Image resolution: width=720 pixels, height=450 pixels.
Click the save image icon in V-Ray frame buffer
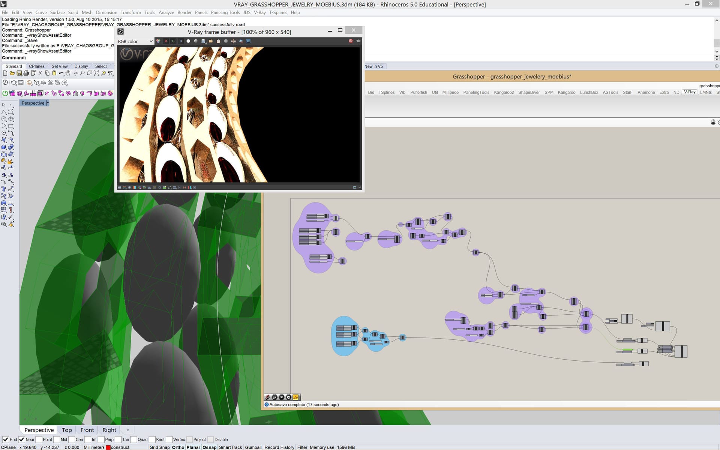[x=203, y=41]
